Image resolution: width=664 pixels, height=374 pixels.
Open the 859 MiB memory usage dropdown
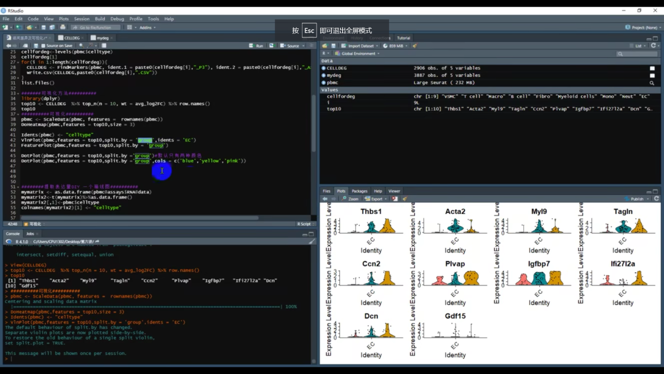[395, 46]
